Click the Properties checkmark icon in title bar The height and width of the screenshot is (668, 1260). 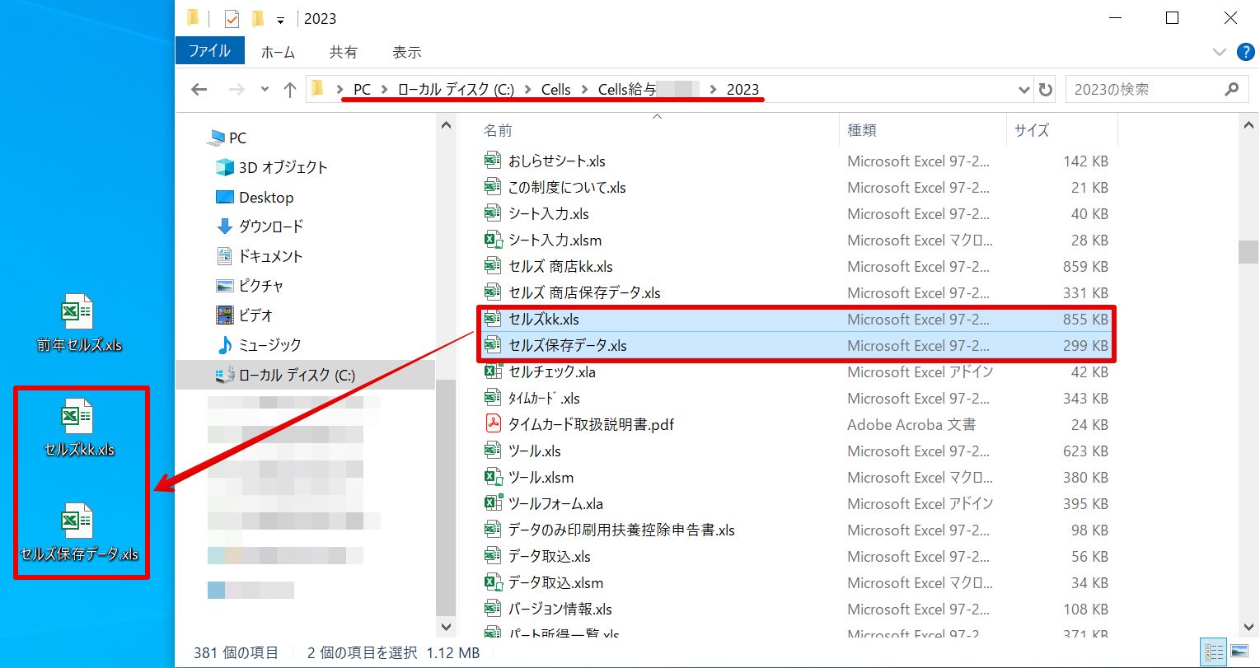point(232,19)
